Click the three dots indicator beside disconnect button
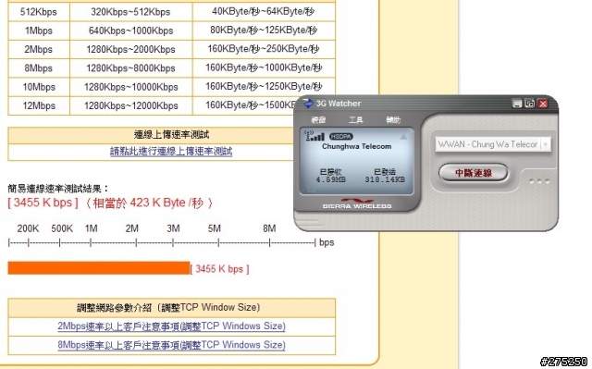The image size is (592, 369). [539, 181]
